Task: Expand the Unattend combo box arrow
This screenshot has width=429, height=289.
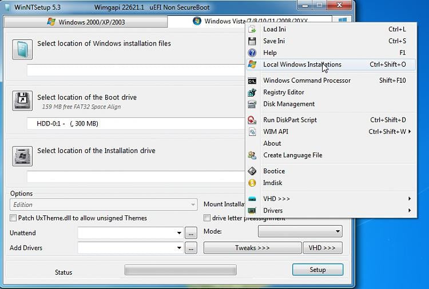Action: point(179,233)
